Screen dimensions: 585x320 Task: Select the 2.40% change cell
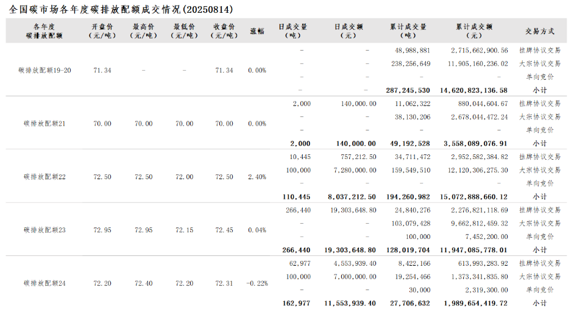pos(257,177)
